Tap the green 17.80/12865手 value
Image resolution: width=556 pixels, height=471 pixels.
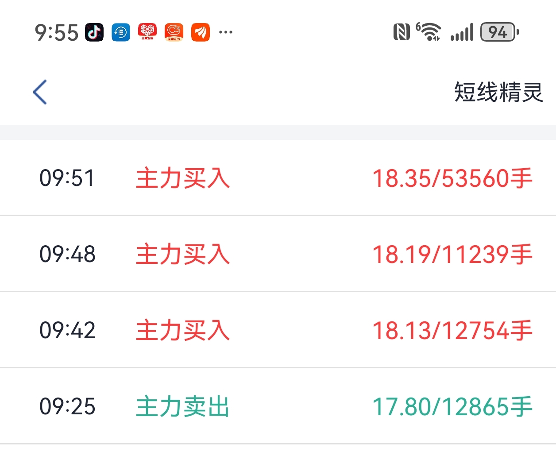tap(452, 406)
